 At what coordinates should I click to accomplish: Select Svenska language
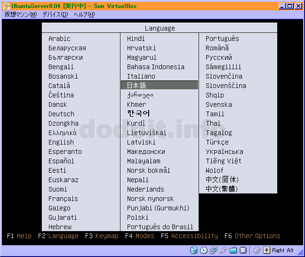(x=219, y=104)
